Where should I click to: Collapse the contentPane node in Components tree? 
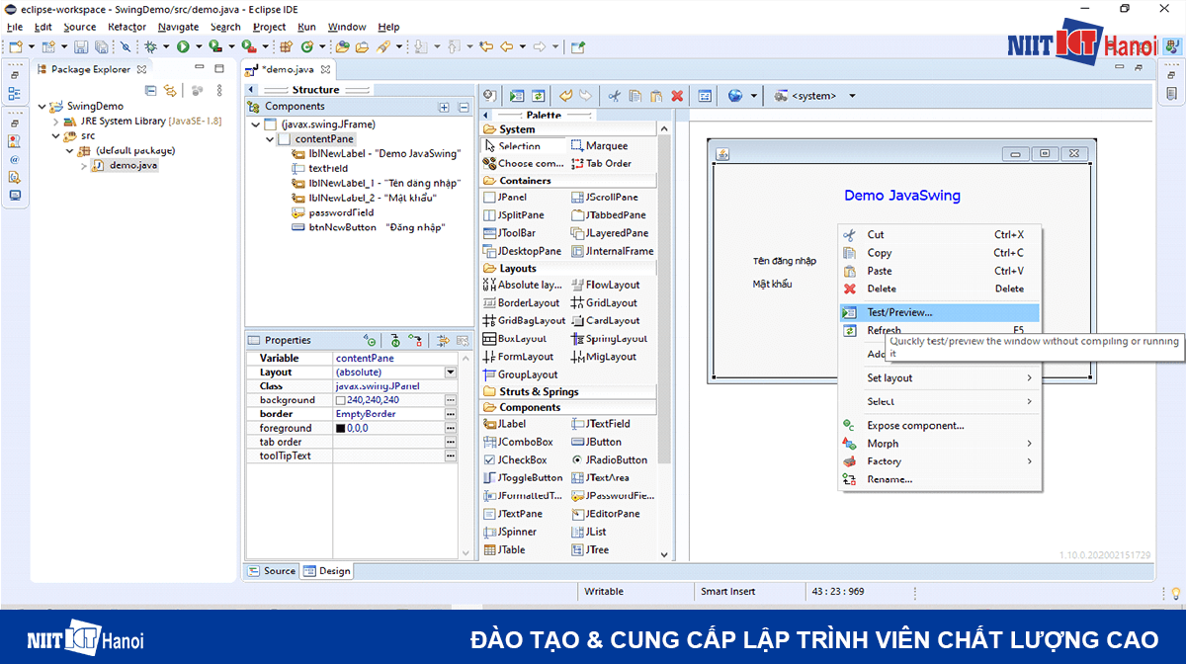[269, 138]
